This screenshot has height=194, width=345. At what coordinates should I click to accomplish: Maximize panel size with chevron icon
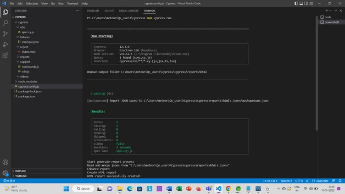pos(336,11)
